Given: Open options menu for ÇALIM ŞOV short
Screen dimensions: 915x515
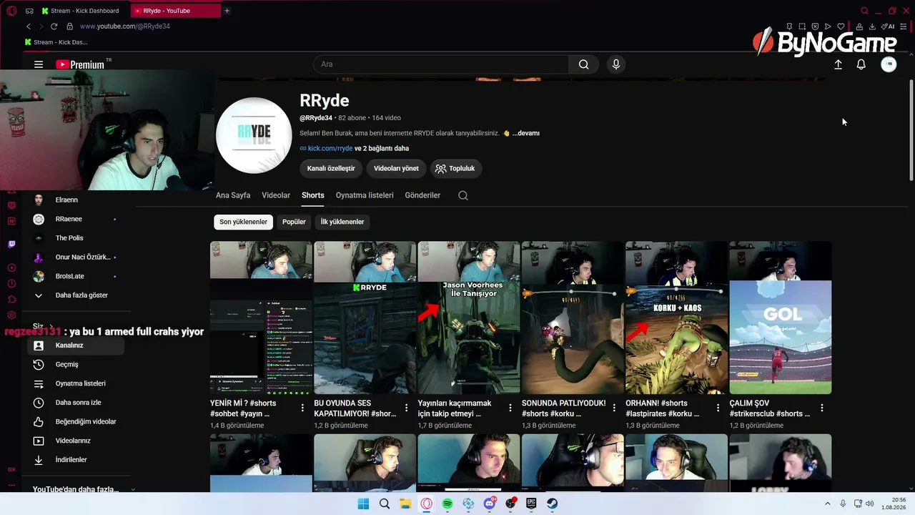Looking at the screenshot, I should click(x=822, y=408).
